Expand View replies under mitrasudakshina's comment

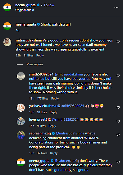35,64
